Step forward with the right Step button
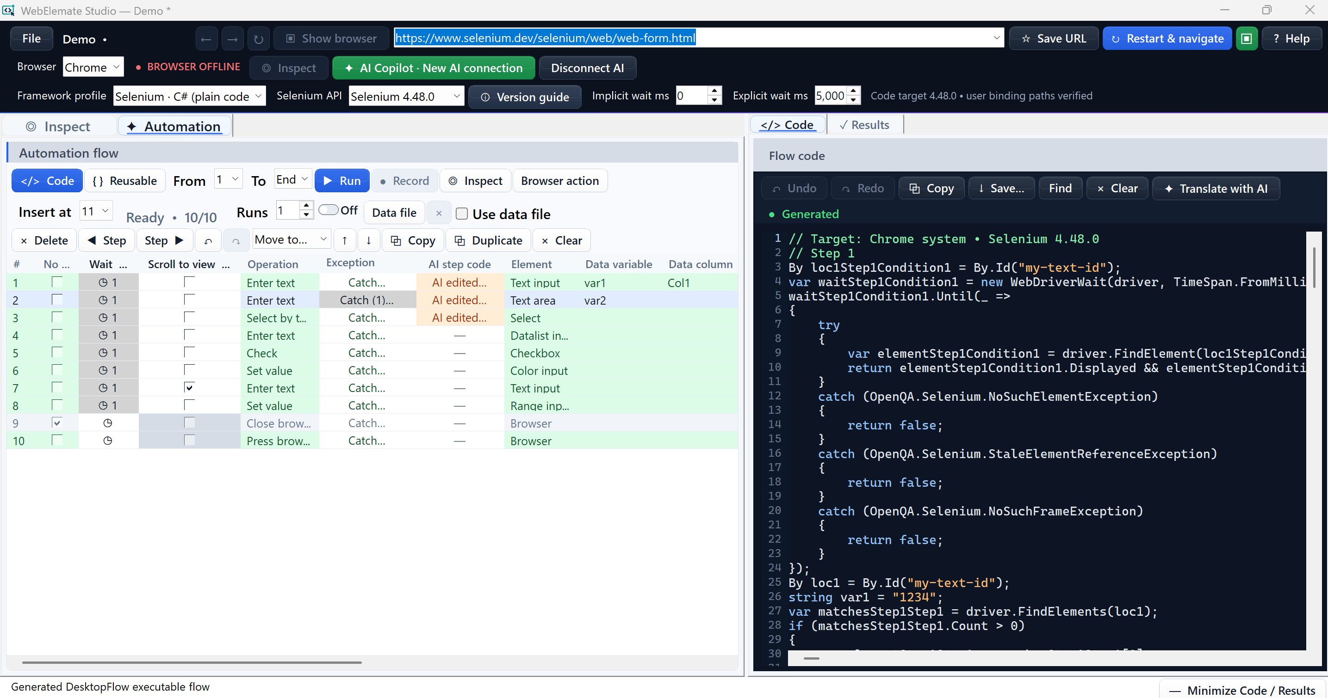 [164, 240]
